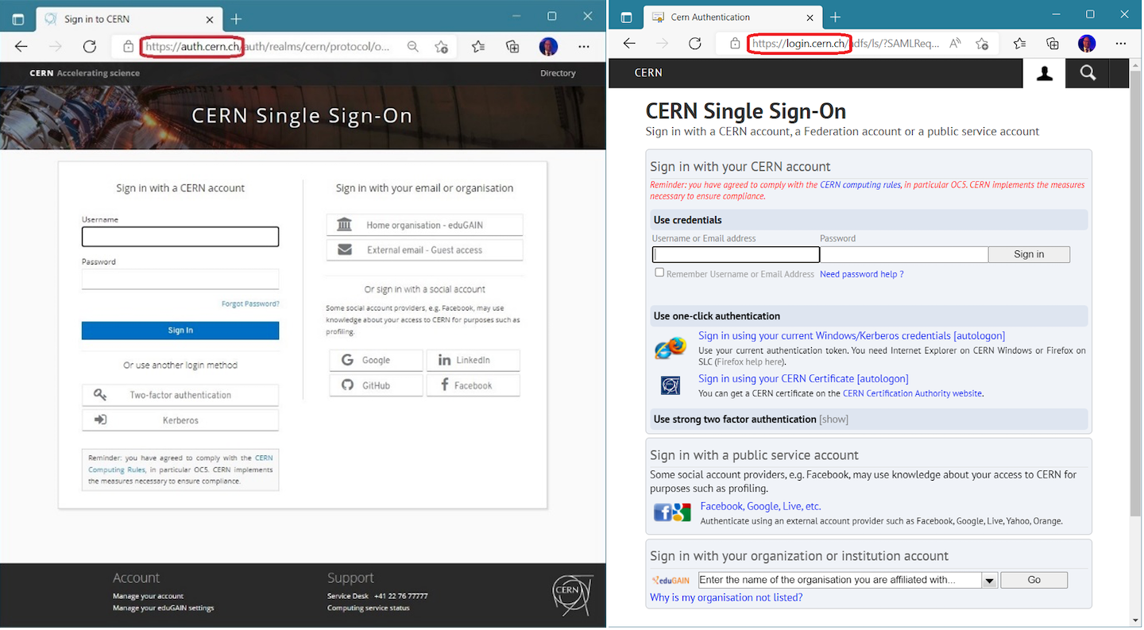Open Settings and more menu in right window
This screenshot has height=630, width=1144.
pos(1121,44)
